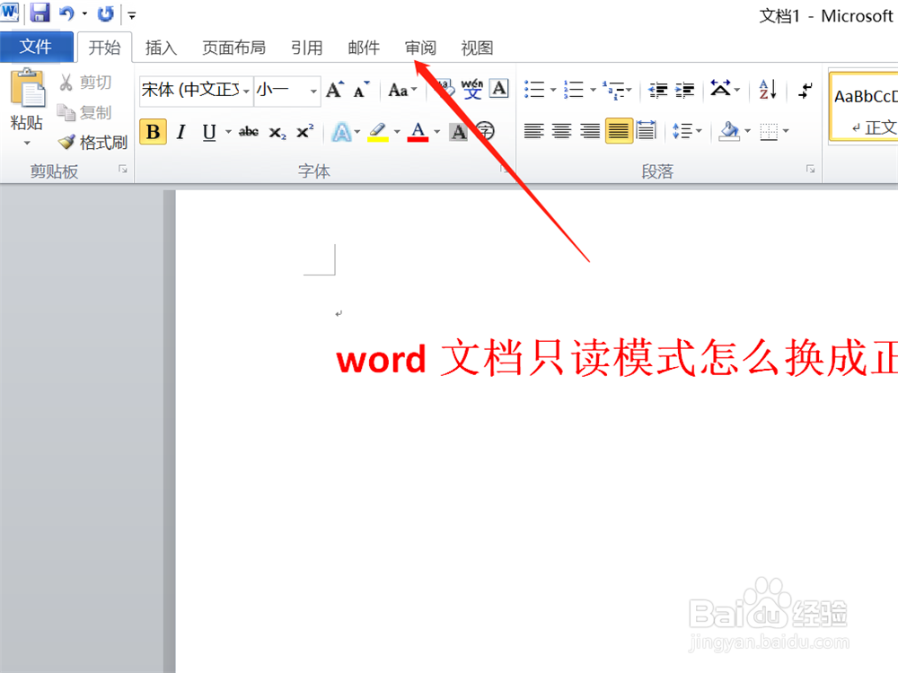Toggle bold formatting

153,132
